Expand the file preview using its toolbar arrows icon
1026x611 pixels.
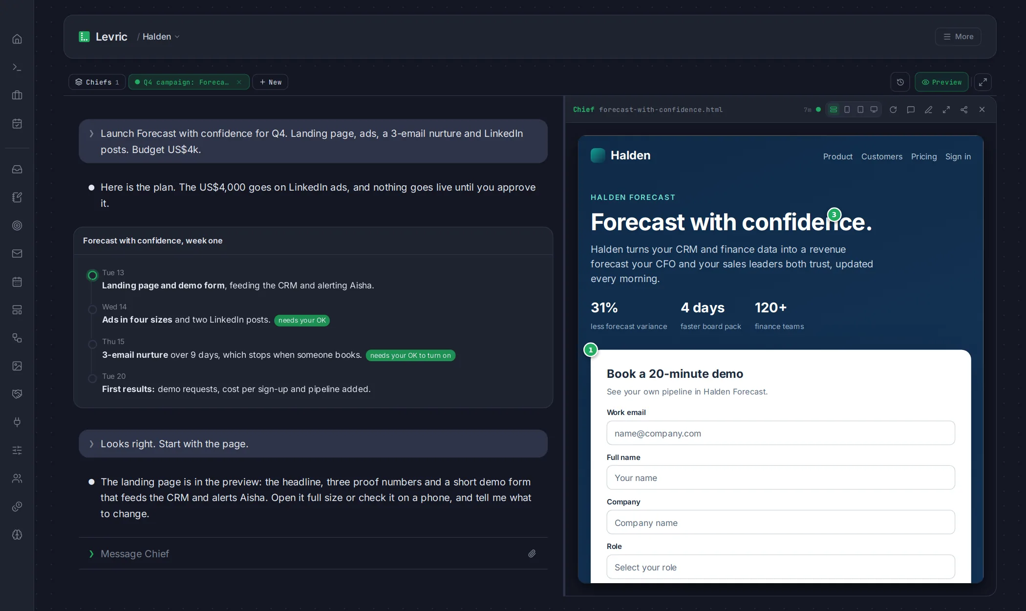(x=946, y=109)
